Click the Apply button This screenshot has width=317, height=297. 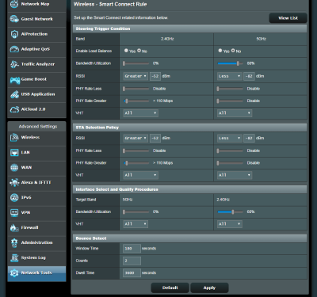[x=209, y=287]
